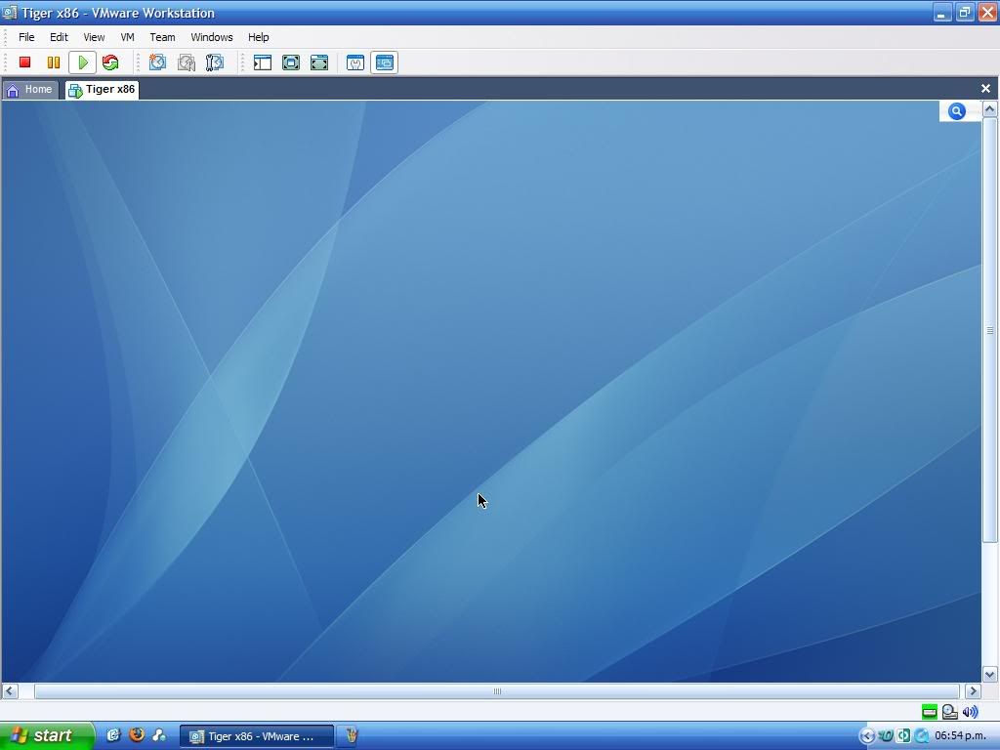This screenshot has width=1000, height=750.
Task: Launch Firefox from the quick launch bar
Action: click(x=137, y=735)
